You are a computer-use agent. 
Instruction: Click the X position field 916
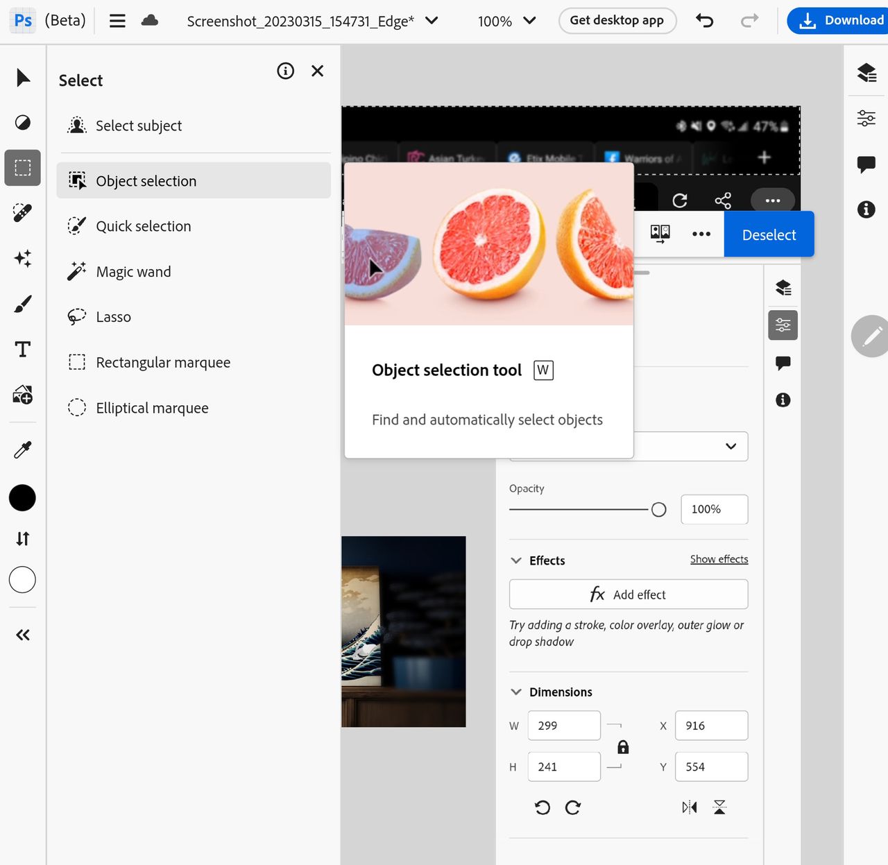712,726
